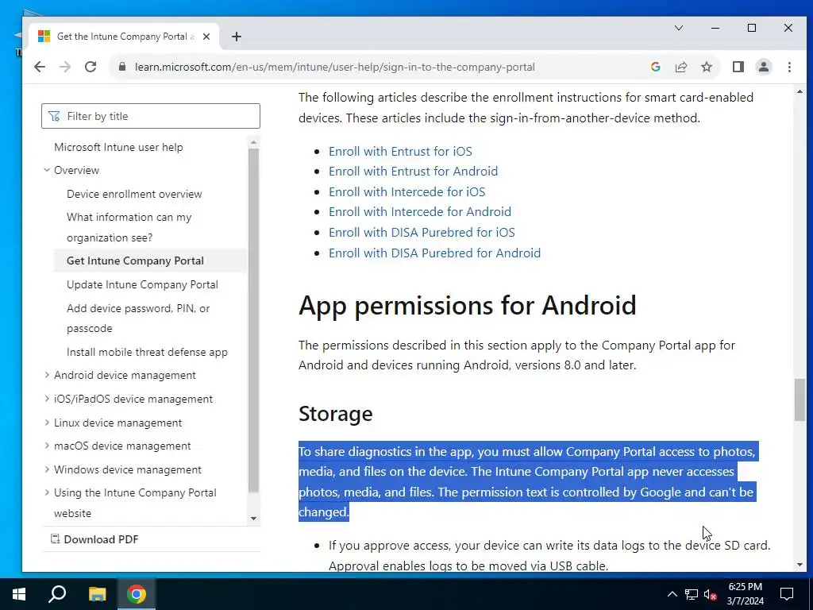The image size is (813, 610).
Task: Open What information can my organization see
Action: [129, 227]
